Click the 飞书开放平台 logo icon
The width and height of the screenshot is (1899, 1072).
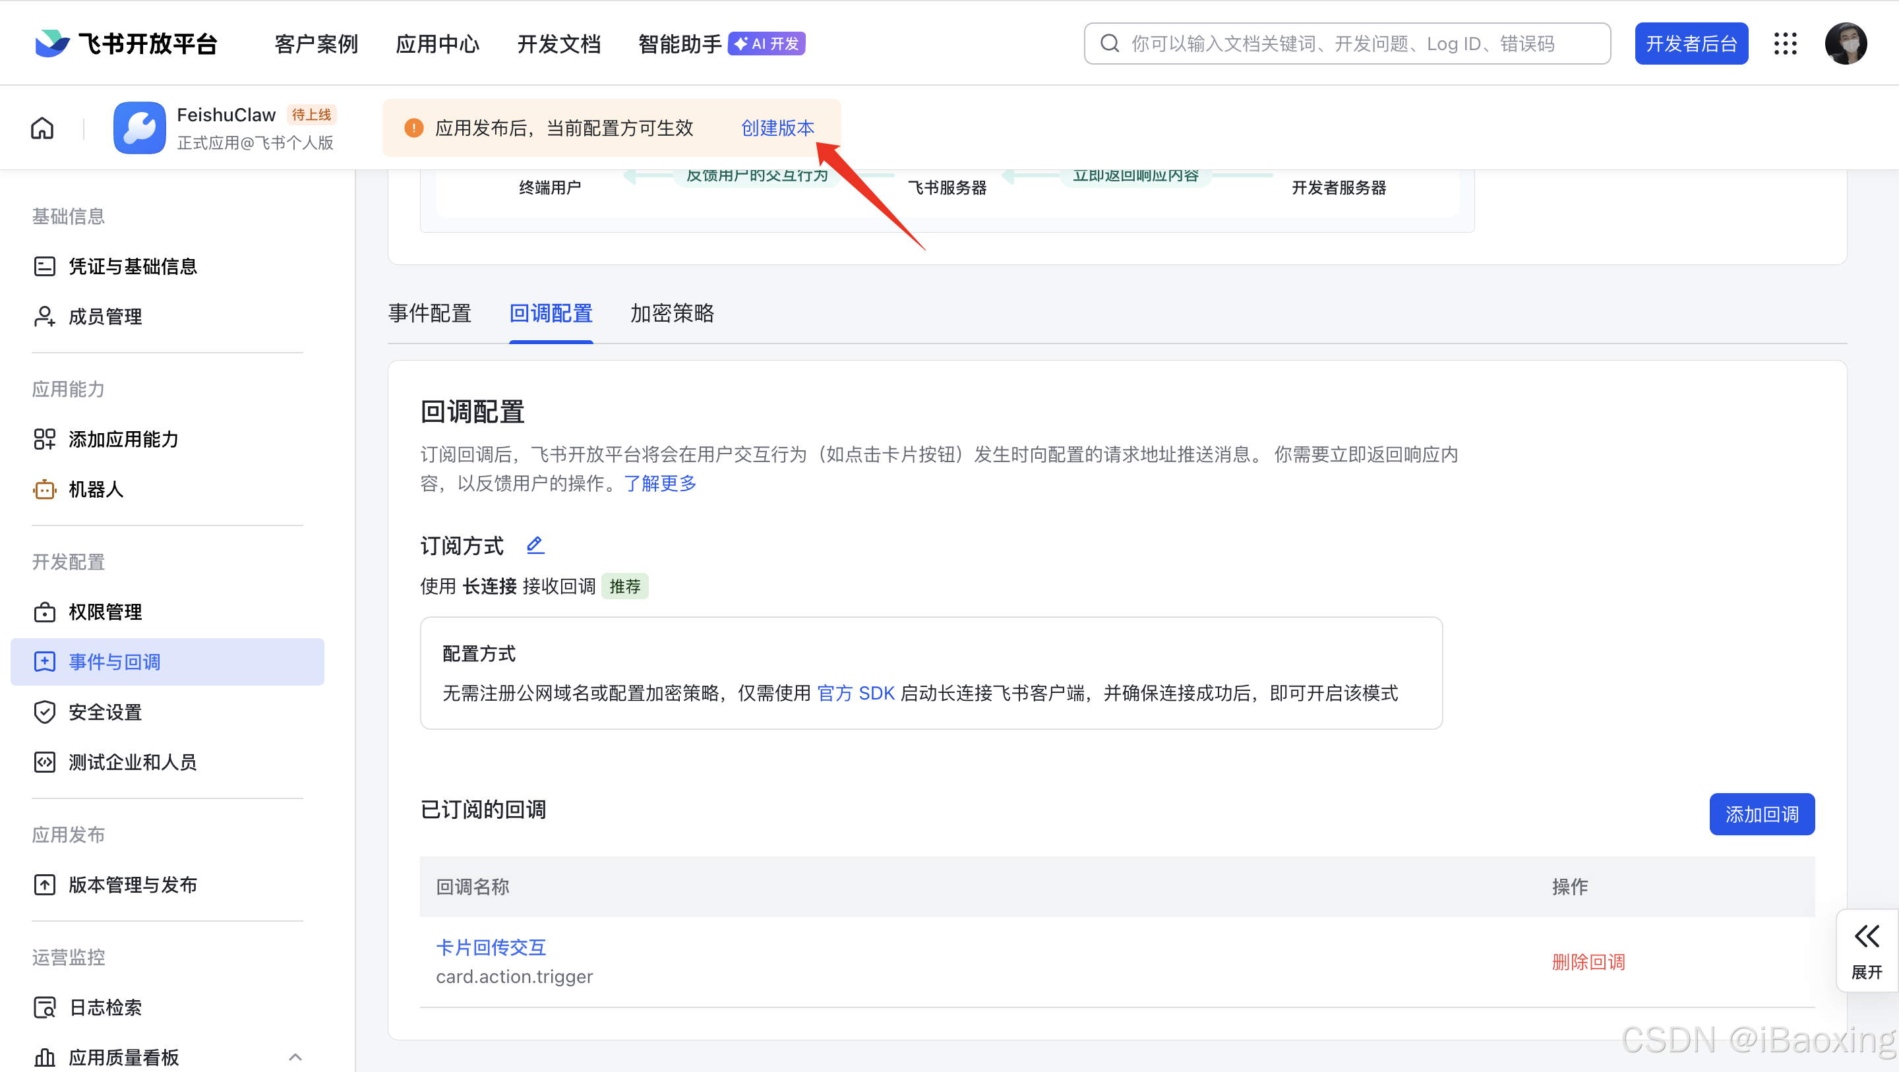coord(51,43)
